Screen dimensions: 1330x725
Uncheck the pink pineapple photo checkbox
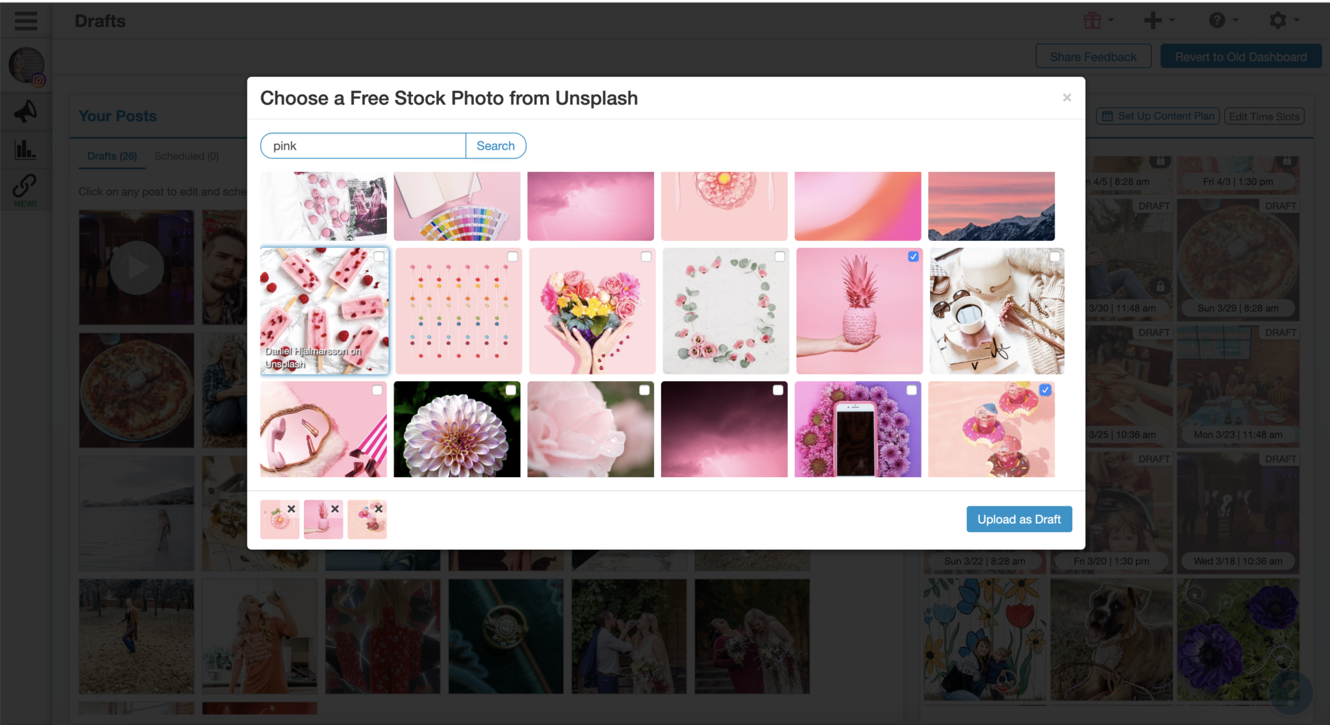[x=913, y=256]
